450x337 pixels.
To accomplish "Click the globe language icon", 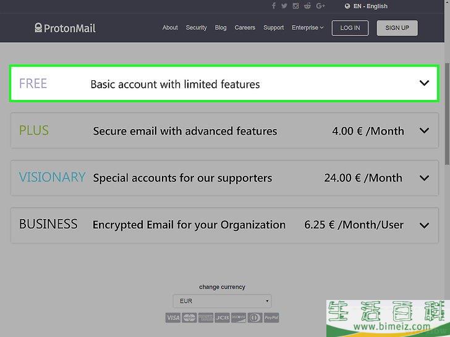I will pos(347,6).
